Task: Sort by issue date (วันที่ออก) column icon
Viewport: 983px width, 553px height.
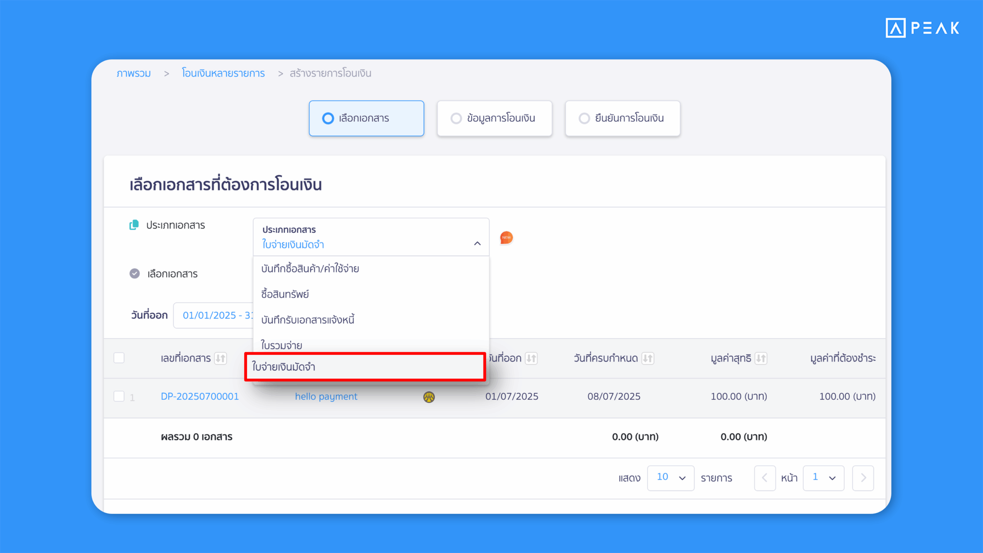Action: pyautogui.click(x=531, y=358)
